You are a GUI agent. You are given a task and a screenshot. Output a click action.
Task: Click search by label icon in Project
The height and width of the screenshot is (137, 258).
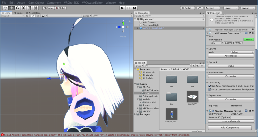(x=198, y=66)
